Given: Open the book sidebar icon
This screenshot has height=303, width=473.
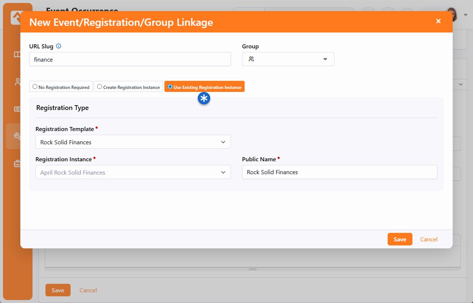Looking at the screenshot, I should (x=17, y=55).
